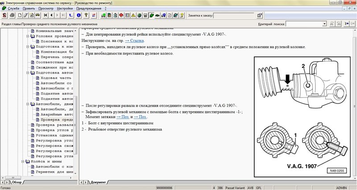Screen dimensions: 357x190
Task: Click the green globe toolbar icon
Action: tap(139, 15)
